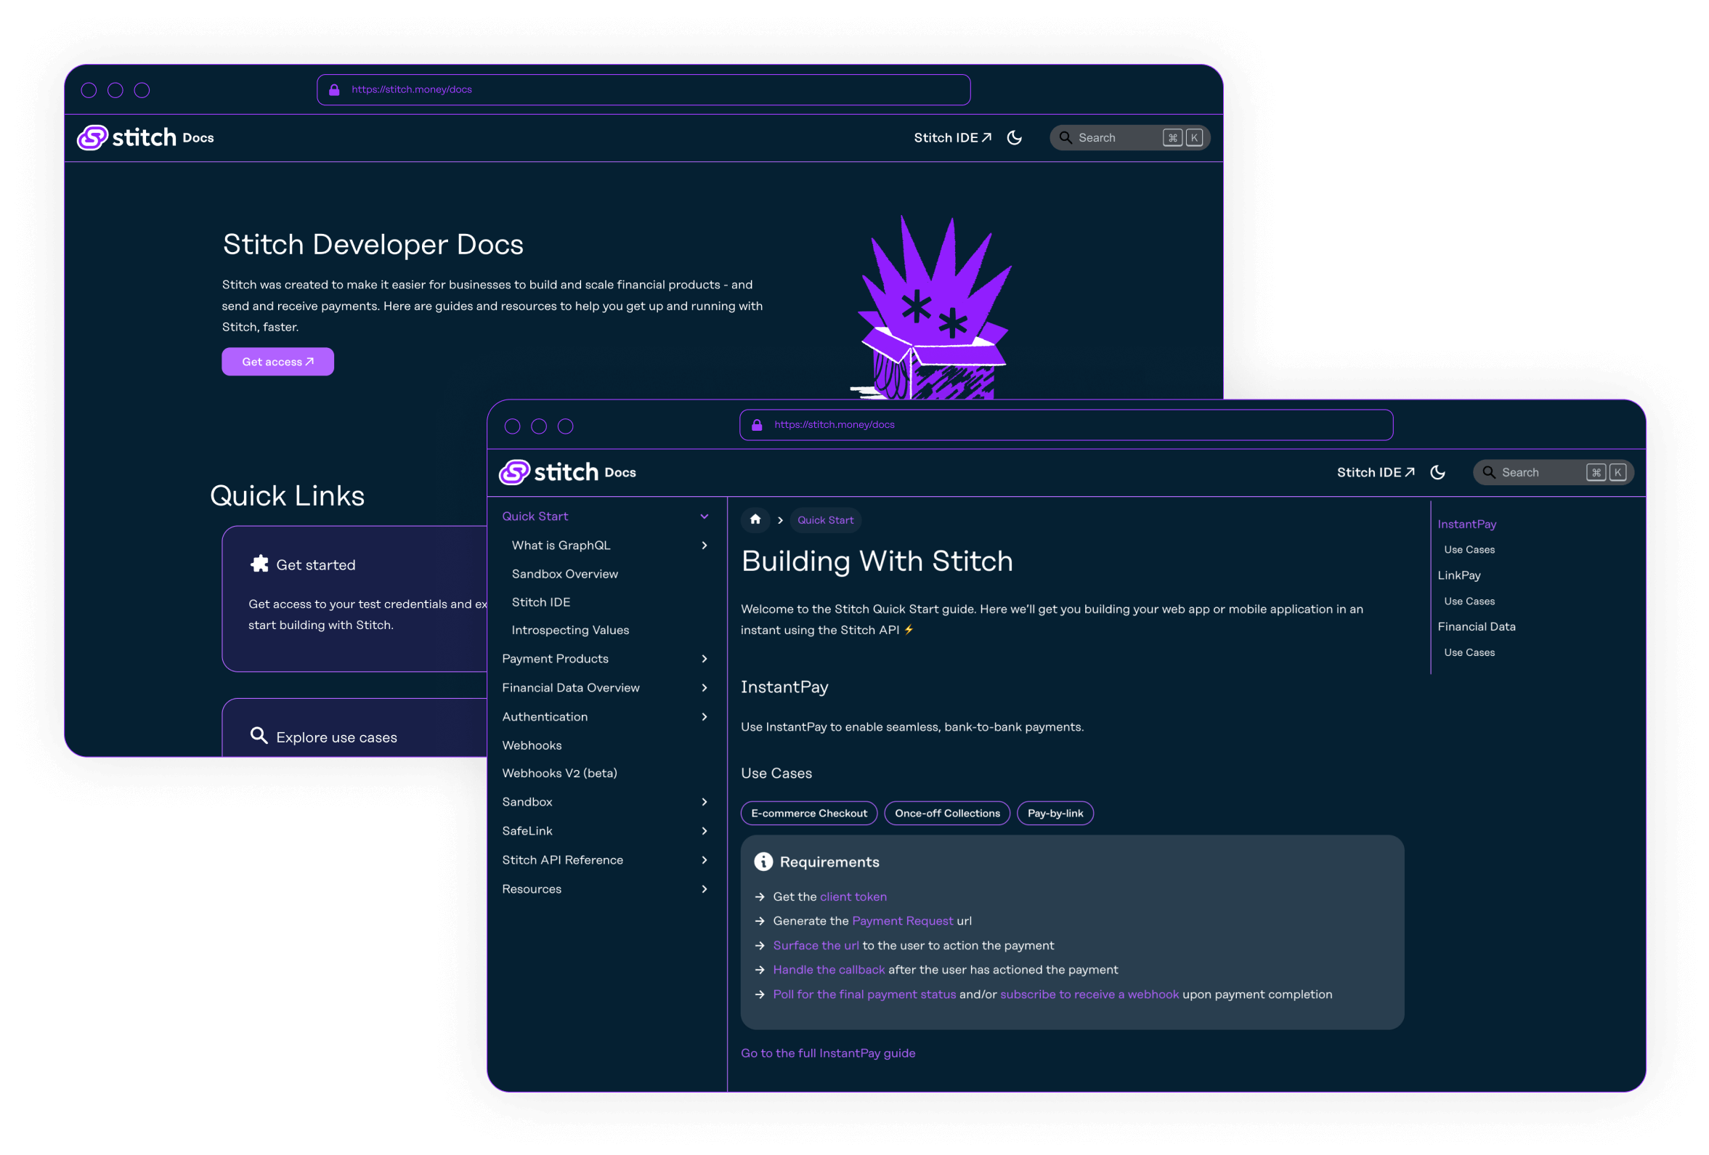Select the E-commerce Checkout pill

[809, 813]
